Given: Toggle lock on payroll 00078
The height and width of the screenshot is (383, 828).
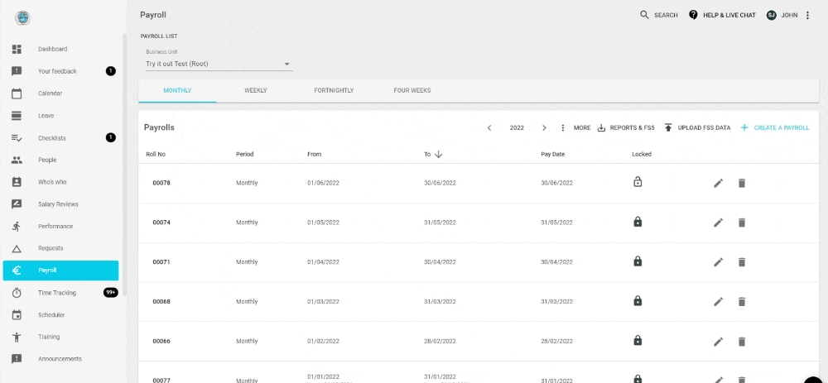Looking at the screenshot, I should (x=638, y=183).
